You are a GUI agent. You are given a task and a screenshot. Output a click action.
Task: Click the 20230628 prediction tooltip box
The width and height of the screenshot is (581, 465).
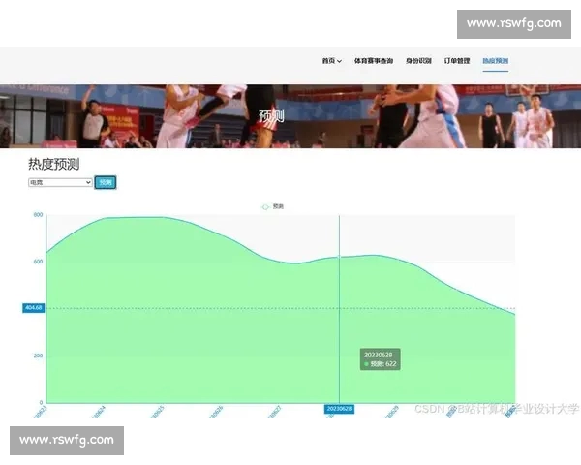[381, 359]
